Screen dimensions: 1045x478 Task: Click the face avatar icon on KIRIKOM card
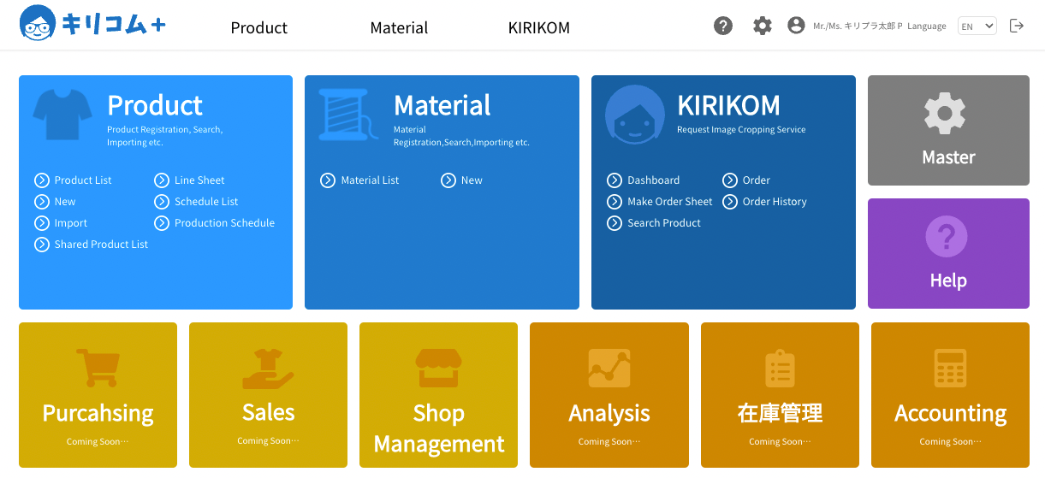pos(635,115)
